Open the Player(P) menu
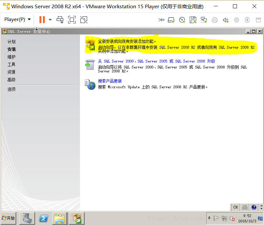This screenshot has width=264, height=225. (x=18, y=19)
